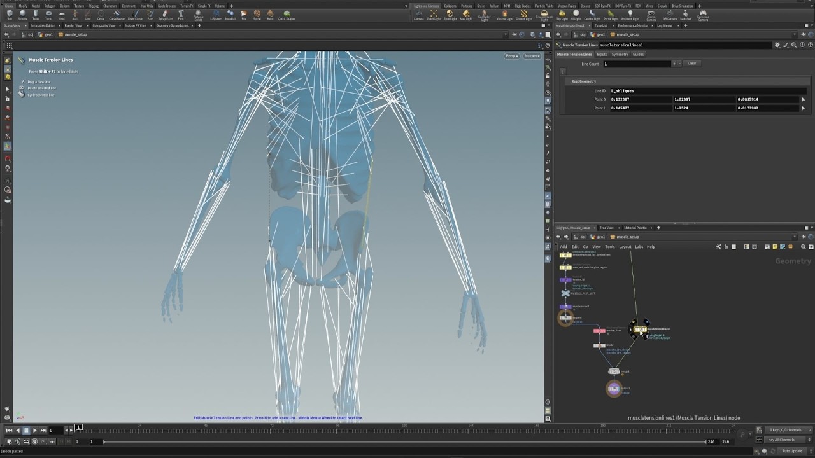Viewport: 815px width, 458px height.
Task: Switch to the Geometry Spreadsheet tab
Action: [x=173, y=25]
